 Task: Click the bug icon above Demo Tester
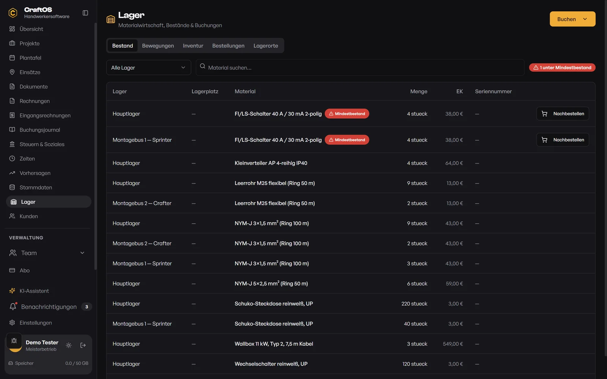click(14, 340)
